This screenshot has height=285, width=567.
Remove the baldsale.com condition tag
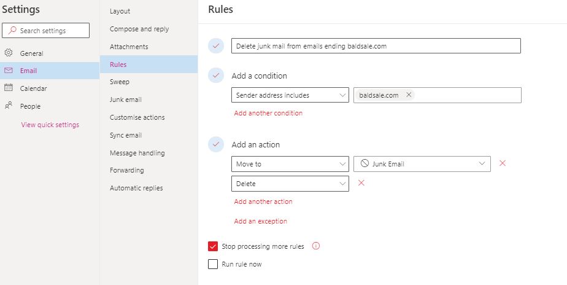click(409, 95)
